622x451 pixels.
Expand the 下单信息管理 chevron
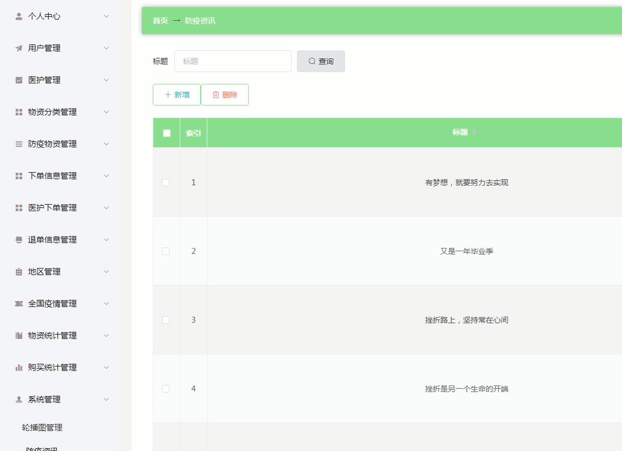[x=106, y=176]
